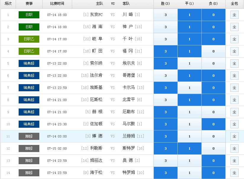Click the 全包 column header
This screenshot has width=244, height=179.
point(234,4)
